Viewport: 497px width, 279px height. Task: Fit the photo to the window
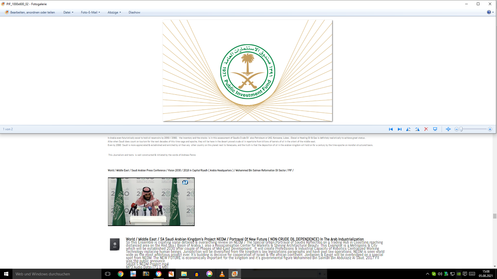coord(448,129)
